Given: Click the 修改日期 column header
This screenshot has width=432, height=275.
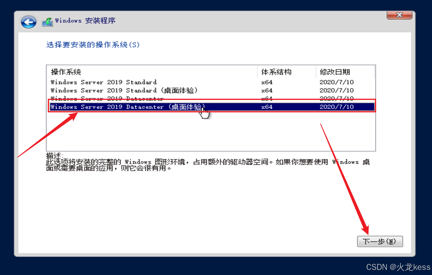Looking at the screenshot, I should (345, 72).
